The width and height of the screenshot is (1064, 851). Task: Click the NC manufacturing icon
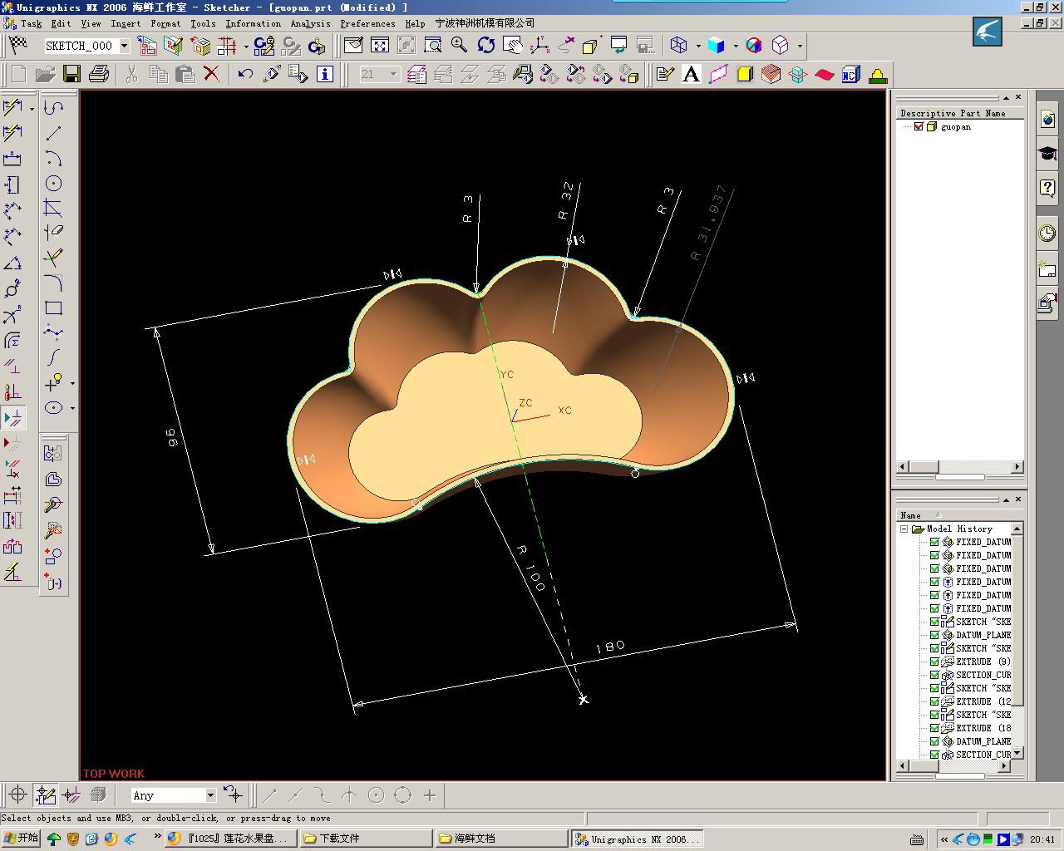tap(850, 74)
